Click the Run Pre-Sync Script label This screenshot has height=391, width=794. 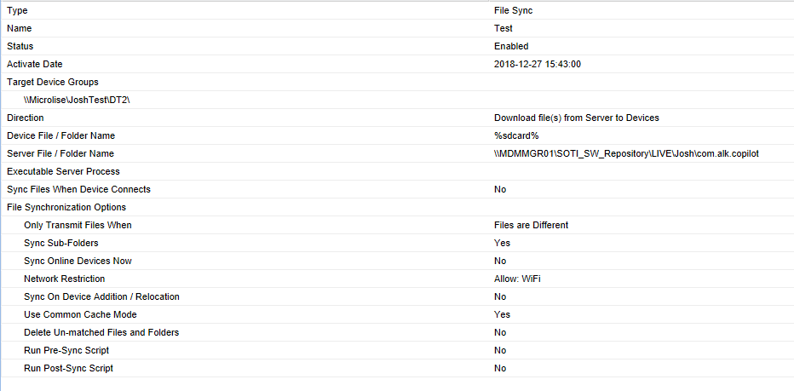click(x=66, y=350)
